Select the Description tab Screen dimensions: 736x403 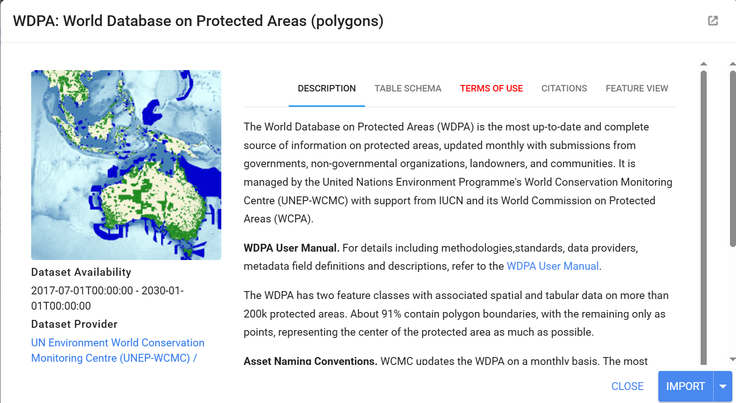coord(326,88)
